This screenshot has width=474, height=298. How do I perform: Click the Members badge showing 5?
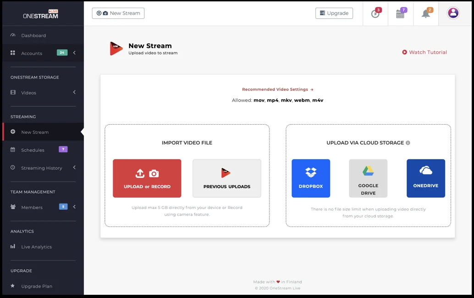coord(63,207)
